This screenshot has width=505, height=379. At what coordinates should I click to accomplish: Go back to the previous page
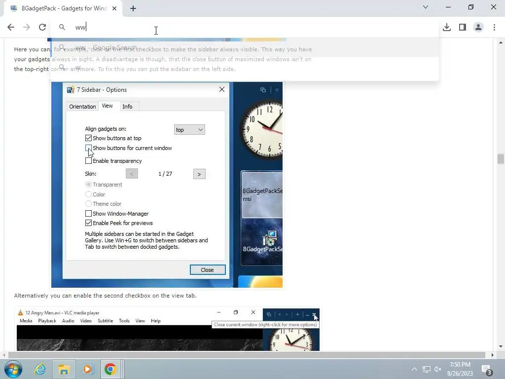pyautogui.click(x=11, y=27)
